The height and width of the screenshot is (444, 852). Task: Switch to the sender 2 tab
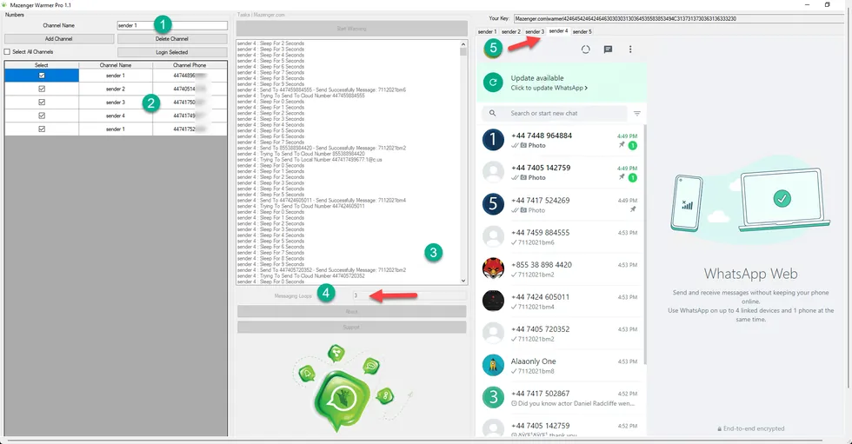click(511, 32)
